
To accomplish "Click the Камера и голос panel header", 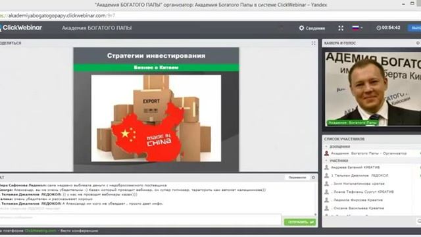I will coord(340,43).
